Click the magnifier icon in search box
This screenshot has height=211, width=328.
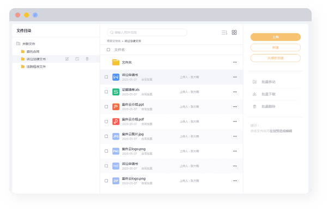(x=112, y=33)
